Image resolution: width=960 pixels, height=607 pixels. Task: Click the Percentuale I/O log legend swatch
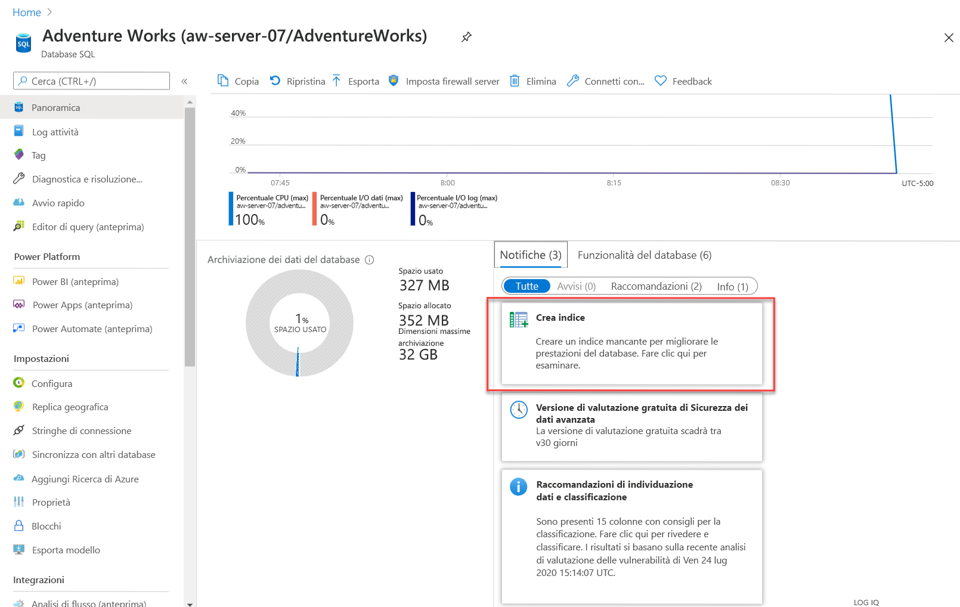[413, 209]
